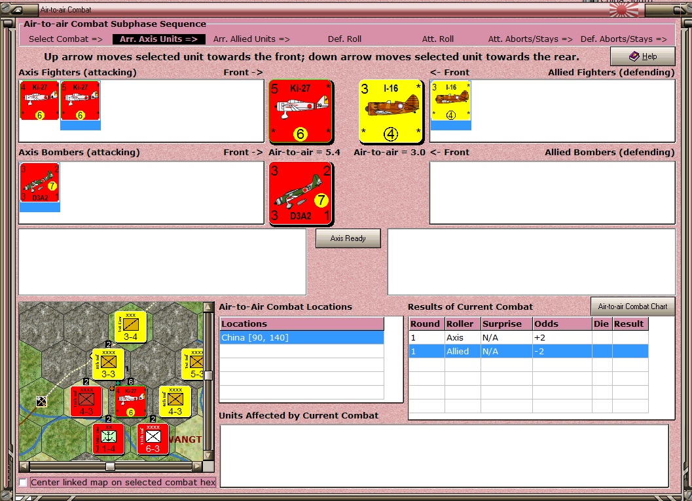
Task: Click the Arr. Axis Units subphase step
Action: 159,39
